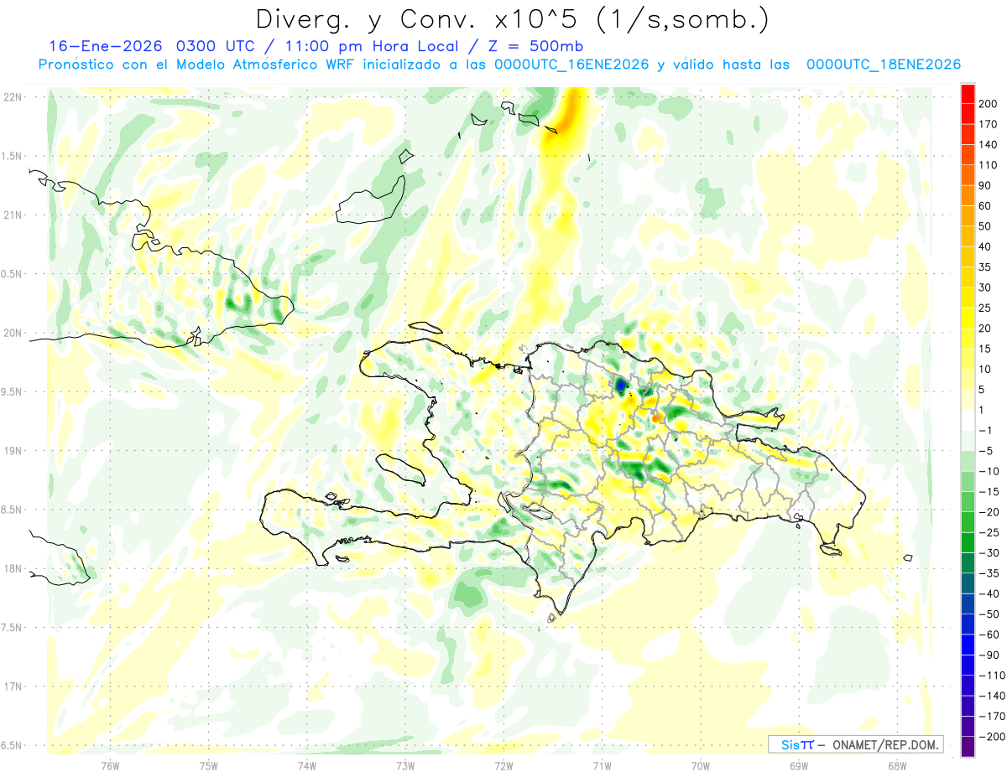The width and height of the screenshot is (1007, 777).
Task: Click latitude label '22N'
Action: pos(13,97)
